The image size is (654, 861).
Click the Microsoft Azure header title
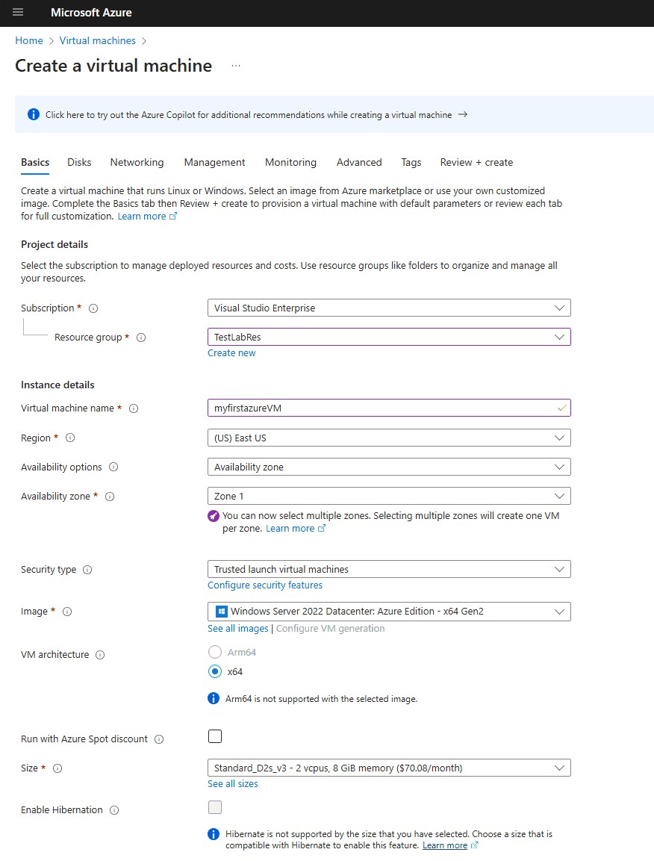(91, 13)
